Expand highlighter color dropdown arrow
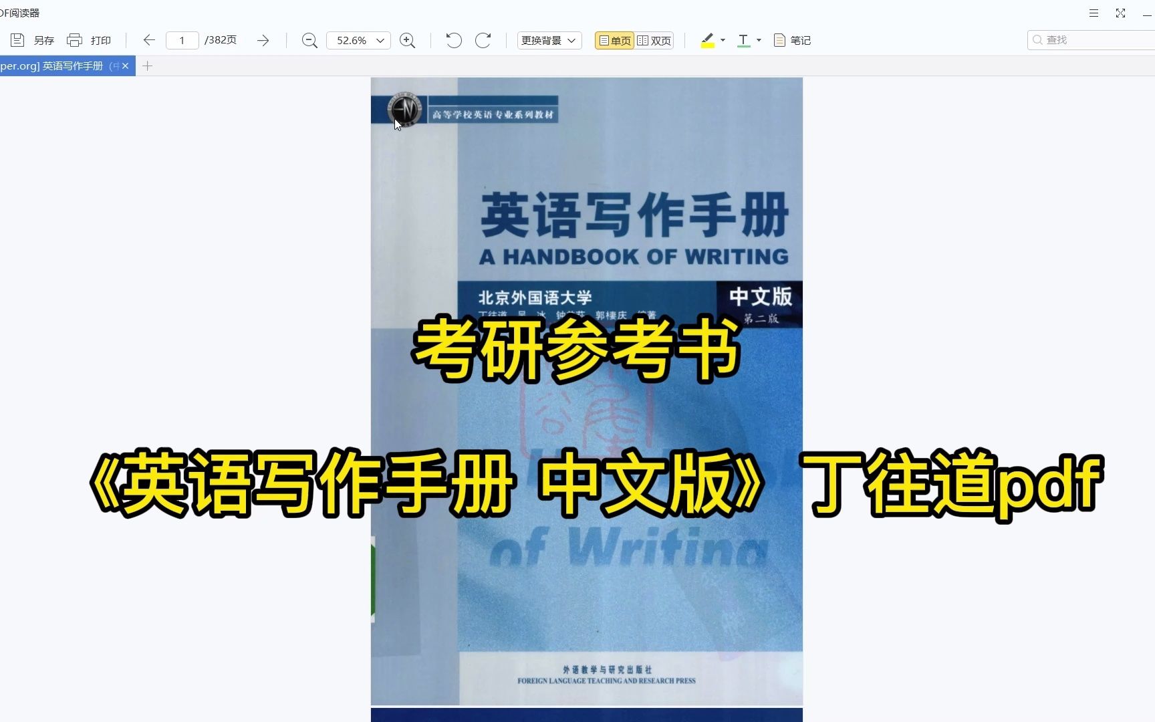 723,40
